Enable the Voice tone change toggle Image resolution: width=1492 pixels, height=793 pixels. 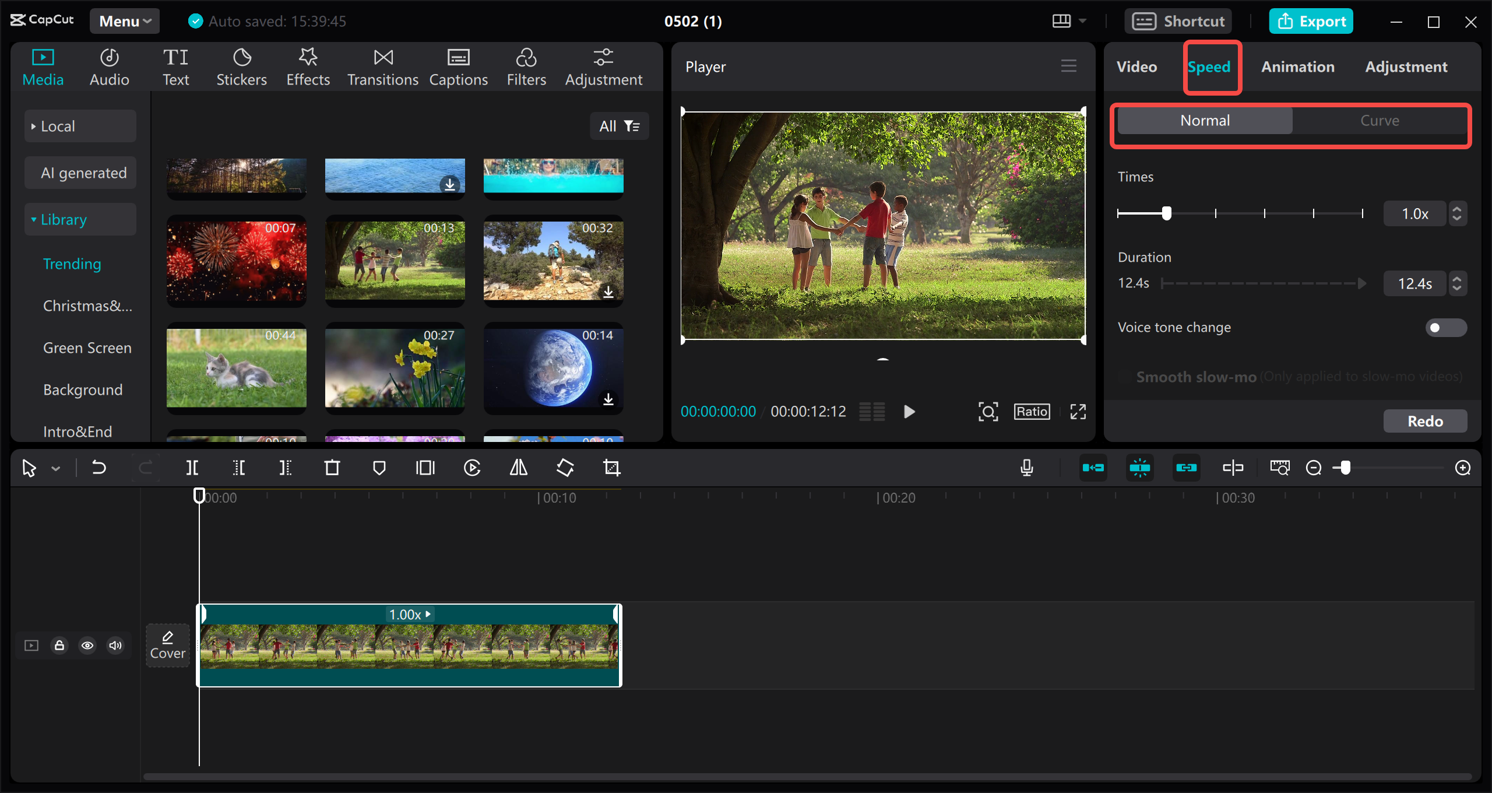click(x=1445, y=327)
